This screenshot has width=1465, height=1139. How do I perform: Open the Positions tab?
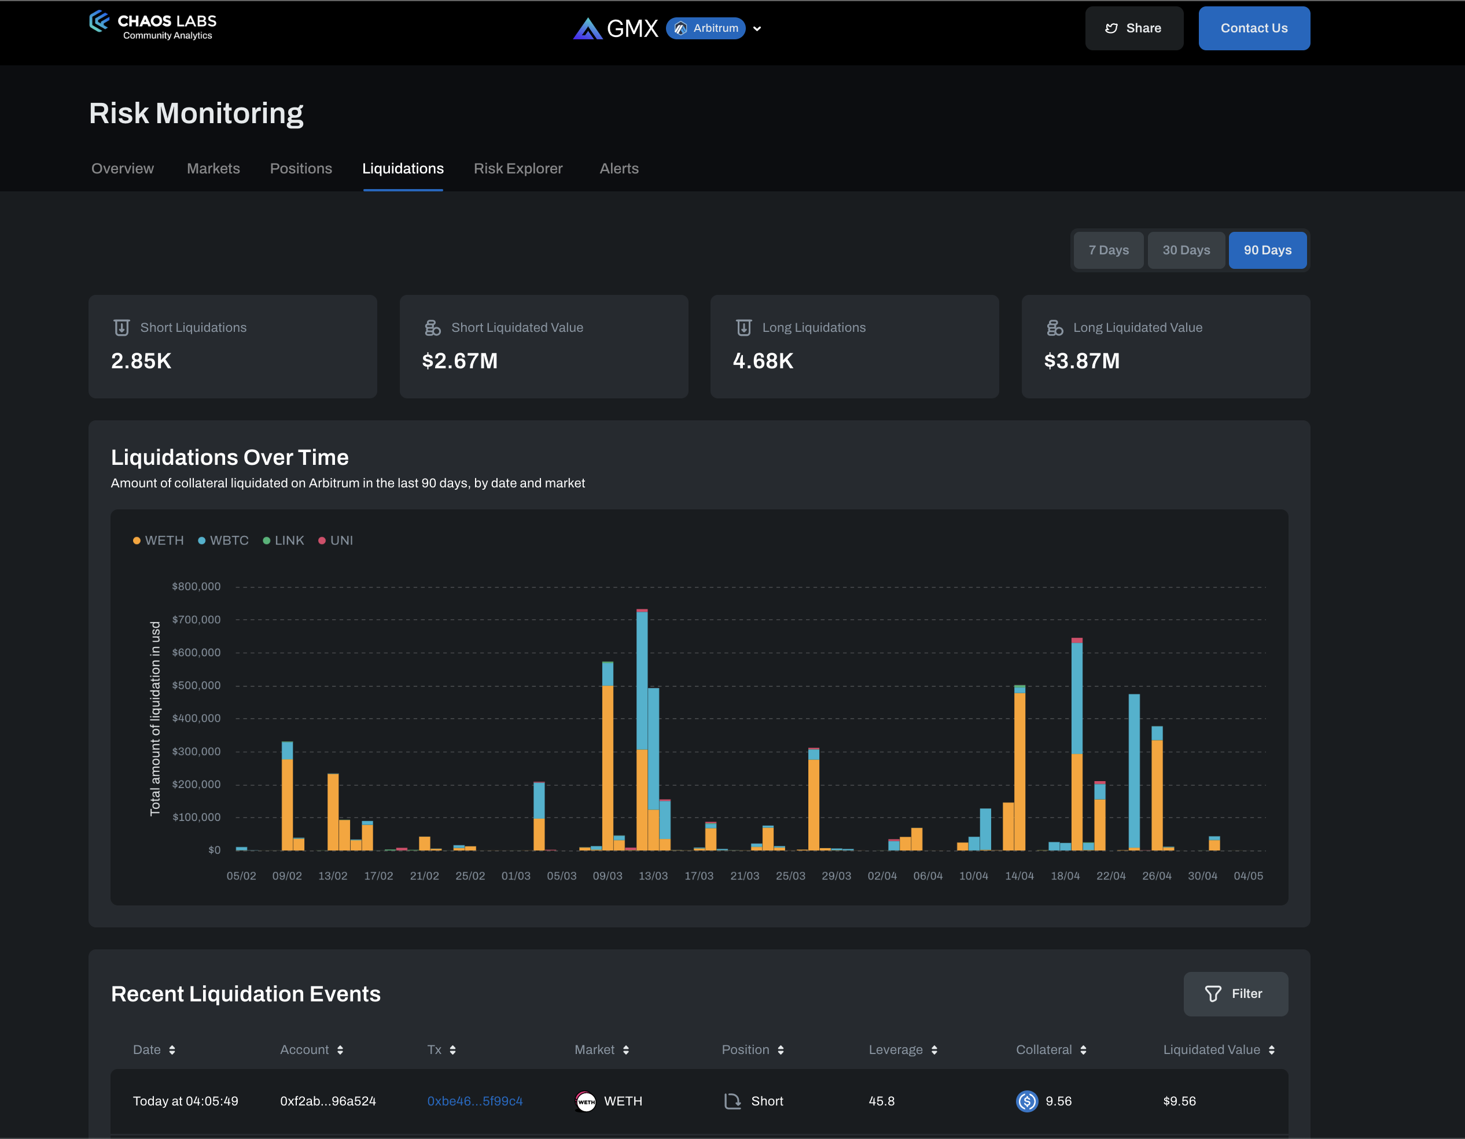[300, 168]
